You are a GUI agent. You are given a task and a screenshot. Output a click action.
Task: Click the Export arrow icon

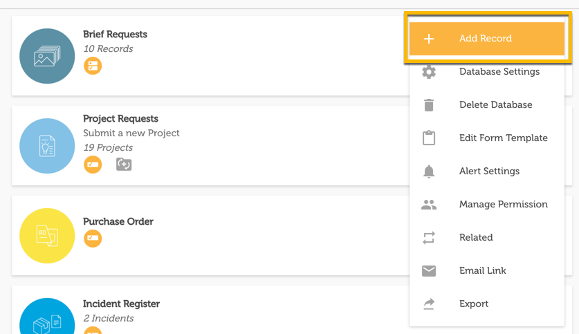[429, 304]
